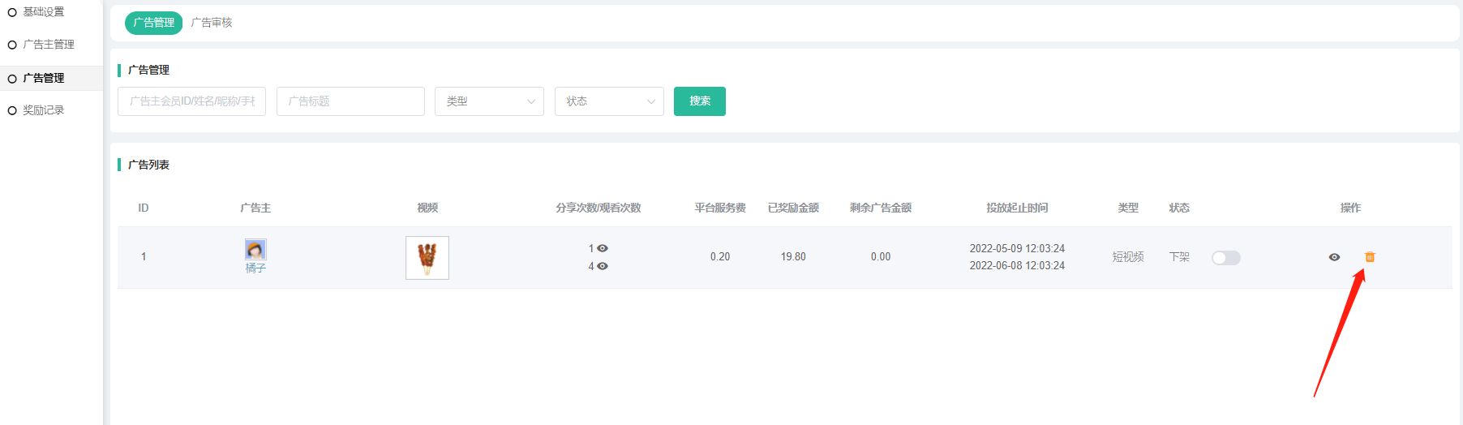Click the eye icon beside share count 1

[603, 248]
